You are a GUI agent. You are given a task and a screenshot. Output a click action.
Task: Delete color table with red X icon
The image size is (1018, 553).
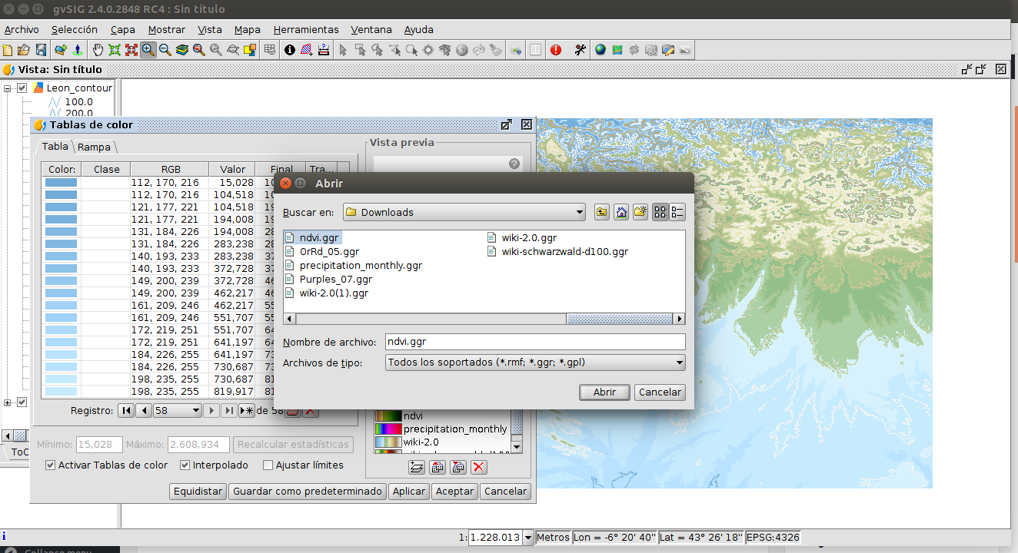478,467
